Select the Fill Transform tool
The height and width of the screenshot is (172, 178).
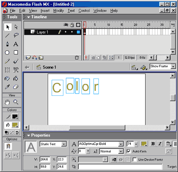(16, 70)
